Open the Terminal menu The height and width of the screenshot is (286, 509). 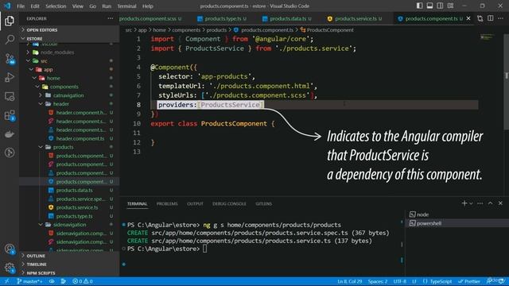[x=126, y=6]
